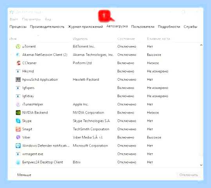Select the Viber row name
The image size is (211, 188).
coord(26,137)
